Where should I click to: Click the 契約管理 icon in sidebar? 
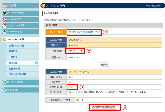4,6
